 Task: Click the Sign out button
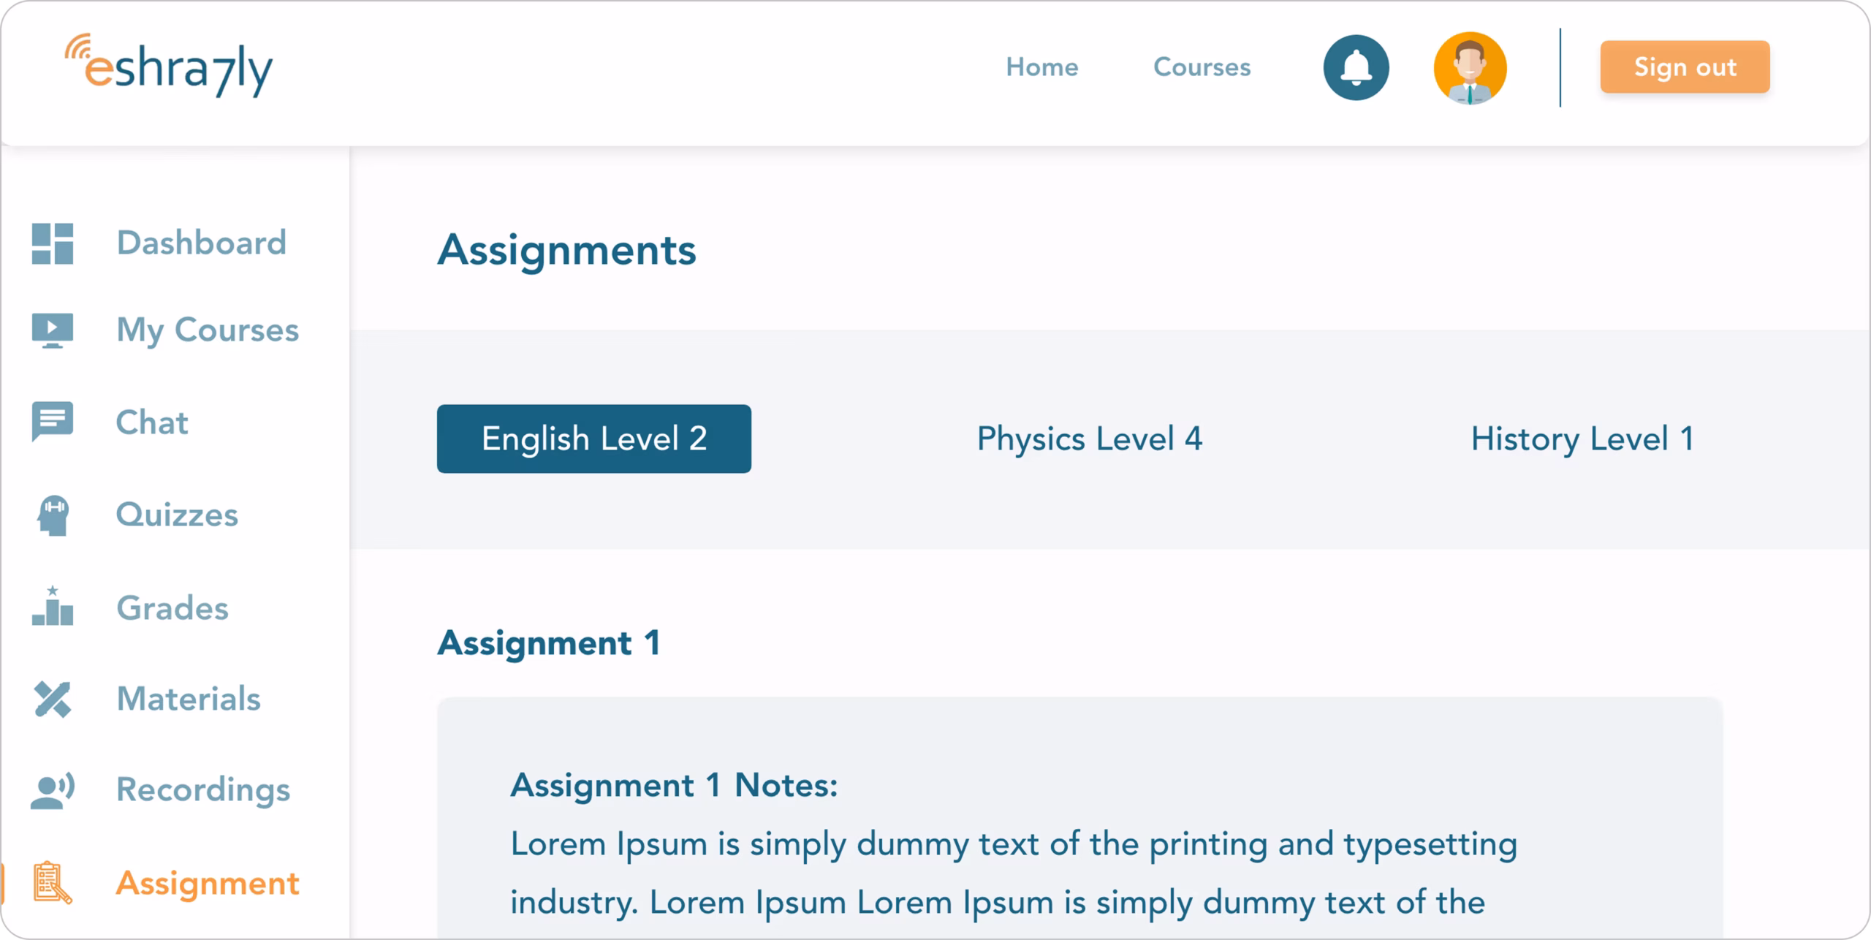point(1685,67)
